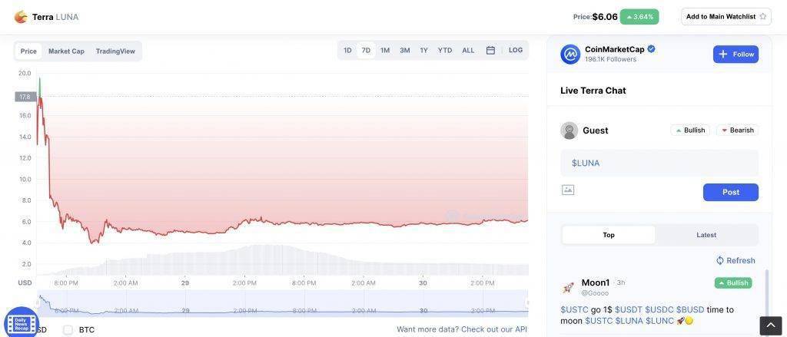Viewport: 787px width, 337px height.
Task: Open the CoinMarketCap profile logo
Action: [x=570, y=55]
